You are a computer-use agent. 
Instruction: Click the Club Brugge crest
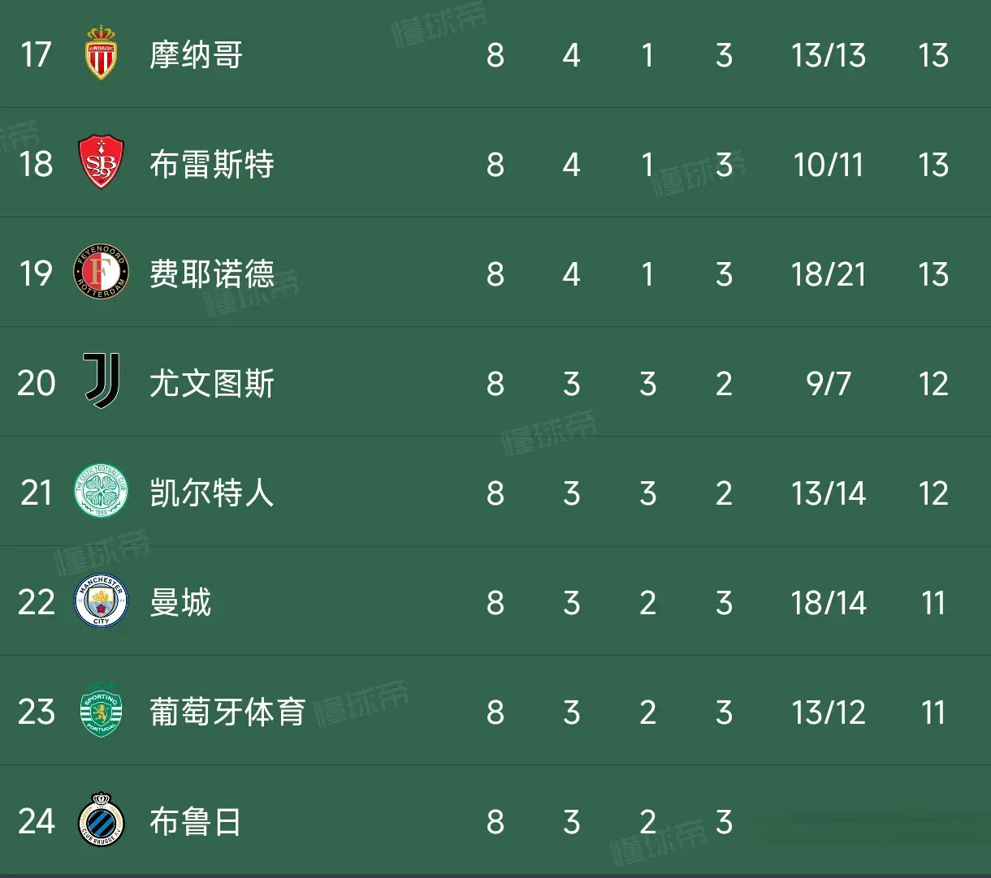102,820
